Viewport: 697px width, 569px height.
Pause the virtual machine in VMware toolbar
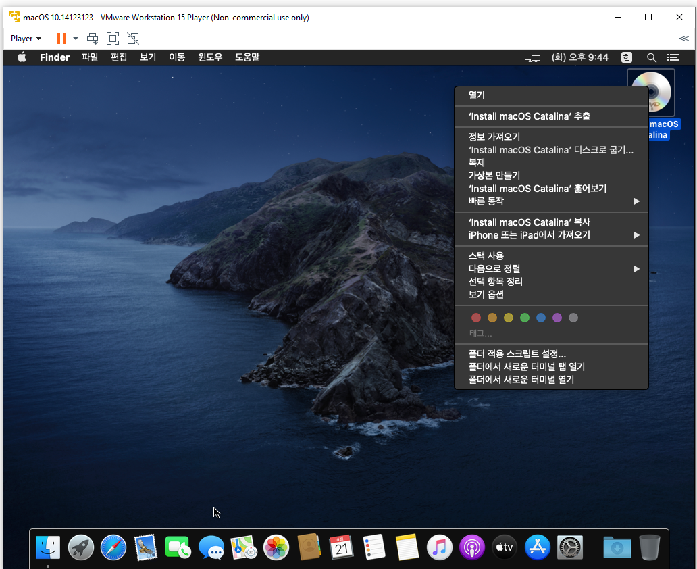click(x=61, y=39)
